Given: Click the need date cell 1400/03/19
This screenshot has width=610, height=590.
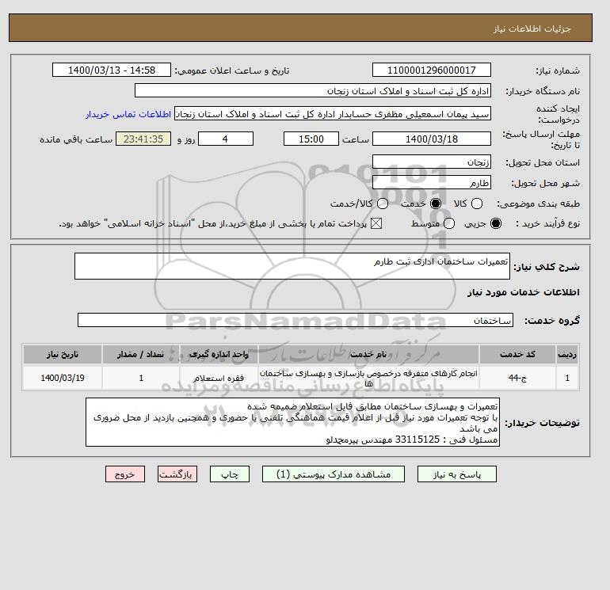Looking at the screenshot, I should (63, 378).
